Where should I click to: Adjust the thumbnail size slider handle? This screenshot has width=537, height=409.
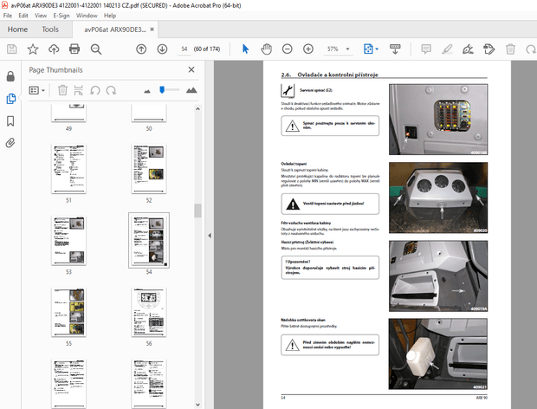click(x=162, y=90)
